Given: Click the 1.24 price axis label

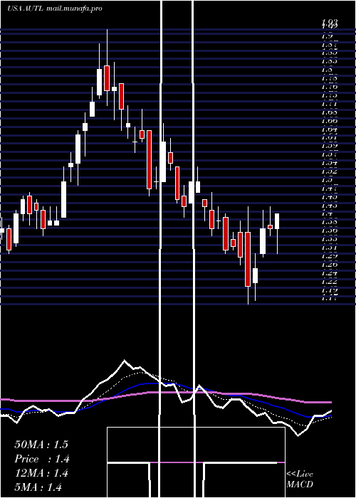Looking at the screenshot, I should click(330, 272).
